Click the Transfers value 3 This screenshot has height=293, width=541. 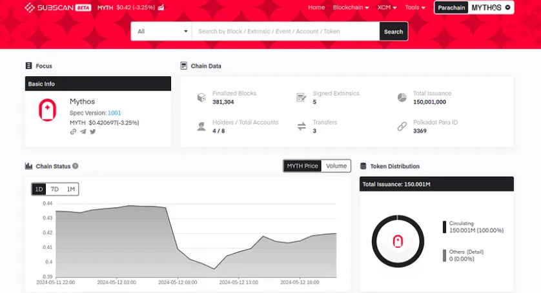click(314, 131)
